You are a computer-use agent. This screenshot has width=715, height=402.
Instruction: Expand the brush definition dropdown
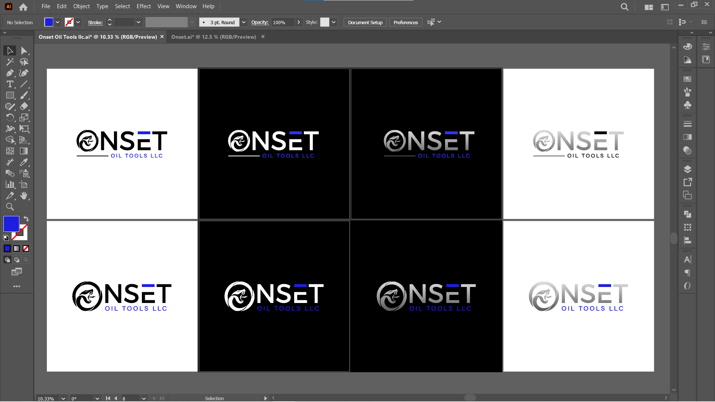coord(244,22)
